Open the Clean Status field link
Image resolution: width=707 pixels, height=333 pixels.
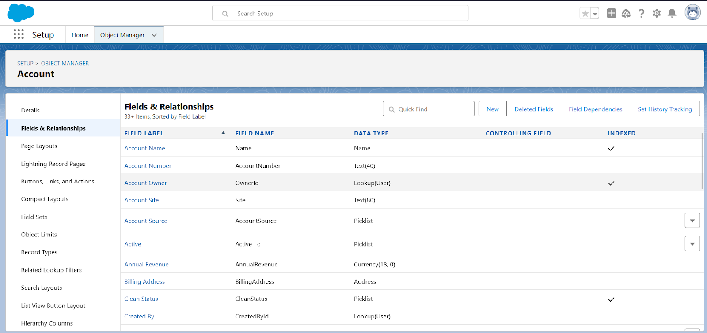[x=141, y=299]
